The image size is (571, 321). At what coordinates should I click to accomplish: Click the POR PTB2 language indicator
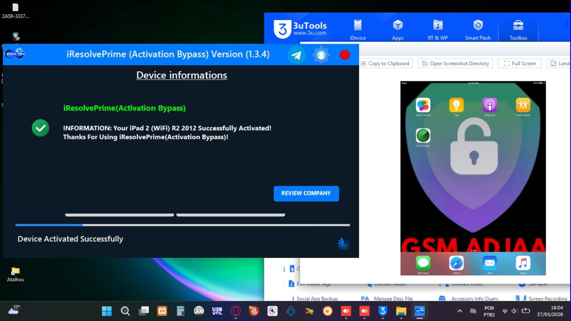tap(489, 311)
